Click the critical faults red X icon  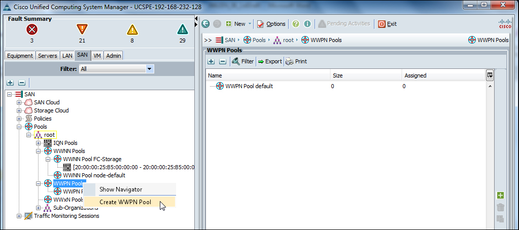click(32, 30)
